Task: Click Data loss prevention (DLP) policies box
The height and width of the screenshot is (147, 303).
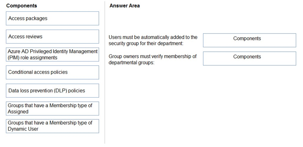Action: click(x=52, y=91)
